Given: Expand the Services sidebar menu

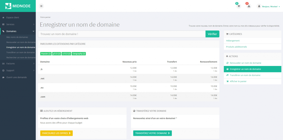Looking at the screenshot, I should 18,24.
